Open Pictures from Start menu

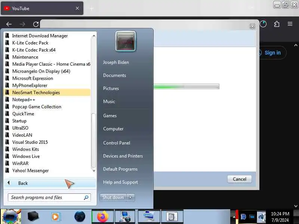(x=111, y=88)
